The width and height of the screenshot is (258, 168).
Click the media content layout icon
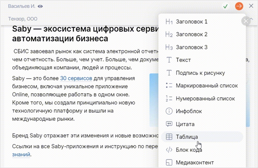click(x=169, y=162)
